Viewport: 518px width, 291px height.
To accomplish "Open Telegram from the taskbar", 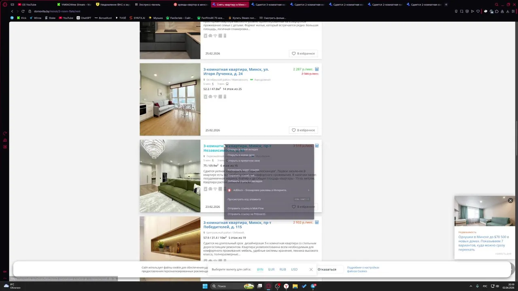I will pyautogui.click(x=313, y=286).
